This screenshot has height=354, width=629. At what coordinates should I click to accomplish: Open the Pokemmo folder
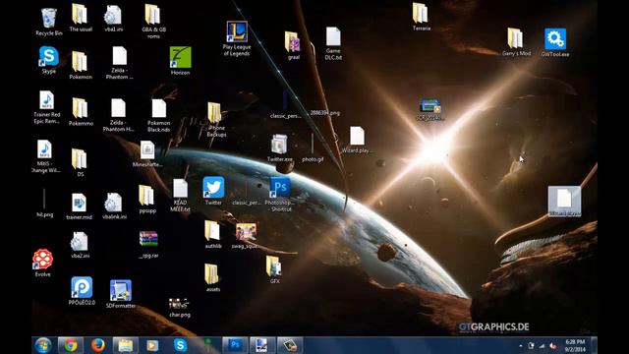coord(81,111)
